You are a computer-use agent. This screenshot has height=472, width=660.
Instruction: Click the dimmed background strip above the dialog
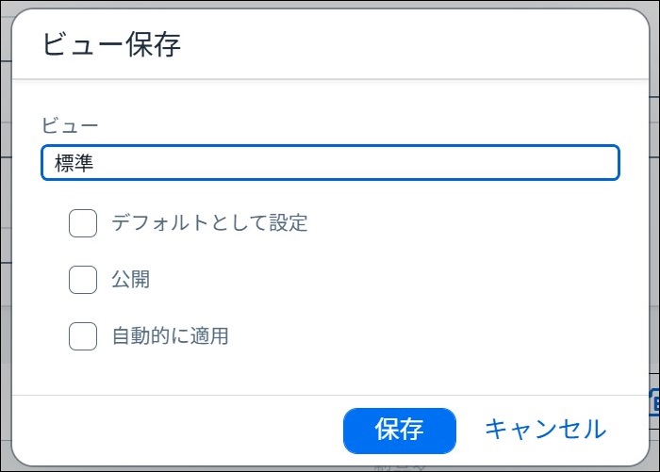330,4
